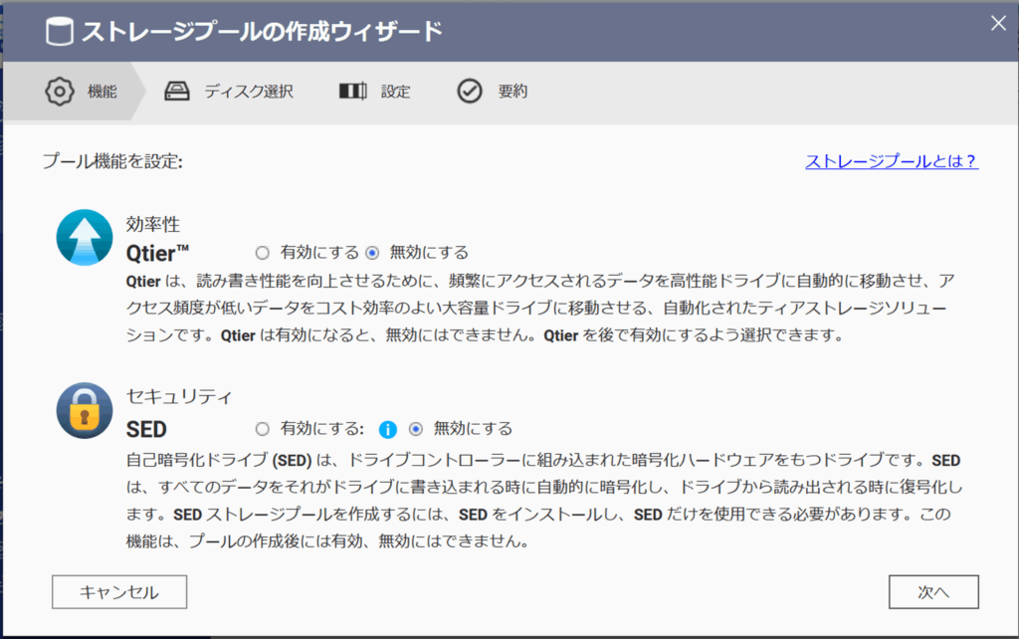Proceed with the 次へ button
The height and width of the screenshot is (639, 1019).
(x=932, y=592)
